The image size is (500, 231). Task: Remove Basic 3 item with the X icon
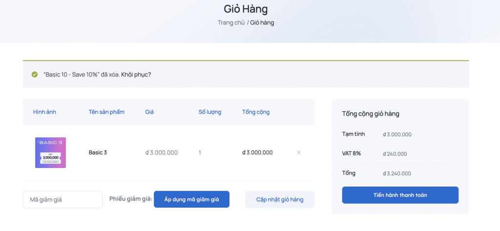(299, 152)
